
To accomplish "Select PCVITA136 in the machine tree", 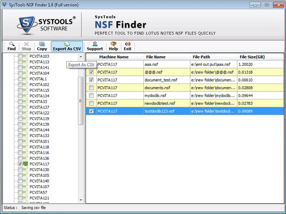I will 39,158.
